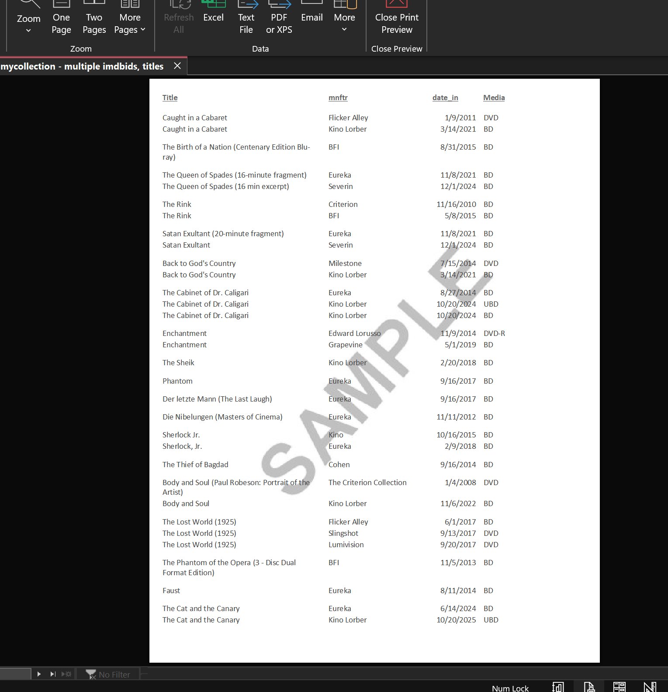Expand the More Pages dropdown
Image resolution: width=668 pixels, height=692 pixels.
coord(130,18)
